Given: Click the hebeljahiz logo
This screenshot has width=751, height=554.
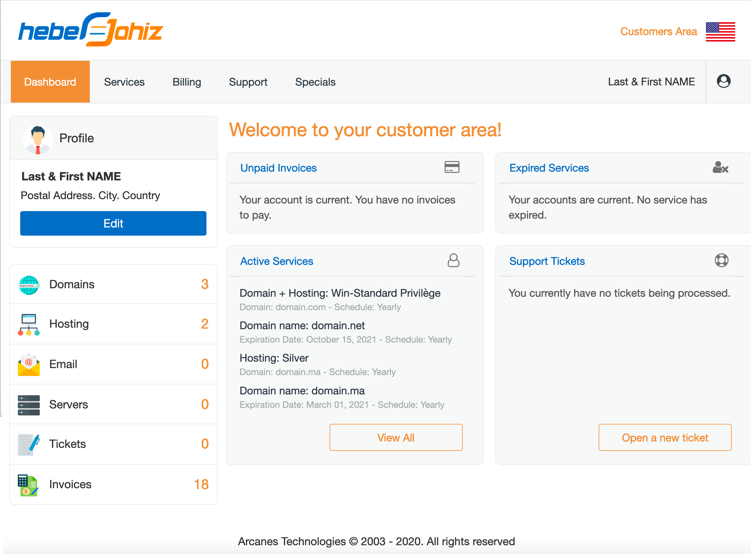Looking at the screenshot, I should pos(91,30).
